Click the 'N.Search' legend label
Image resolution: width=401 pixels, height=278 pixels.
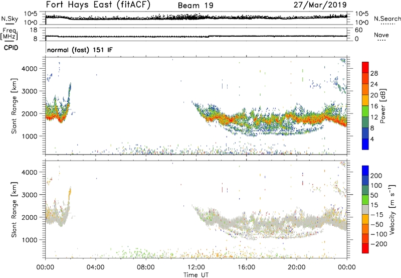point(387,19)
